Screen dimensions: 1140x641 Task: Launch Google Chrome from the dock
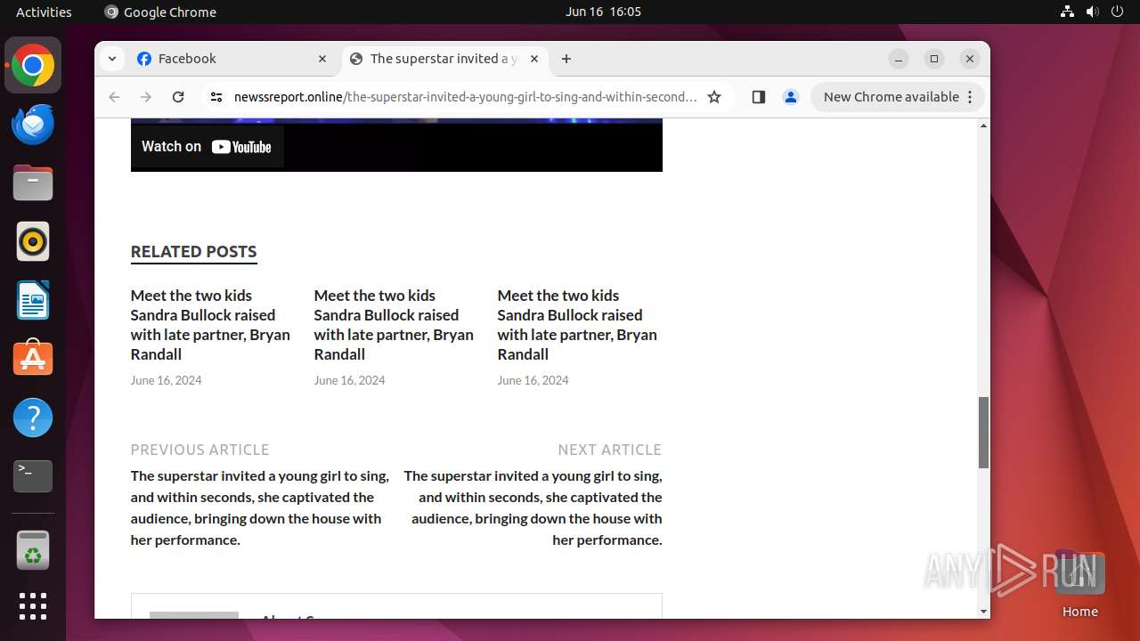(33, 66)
